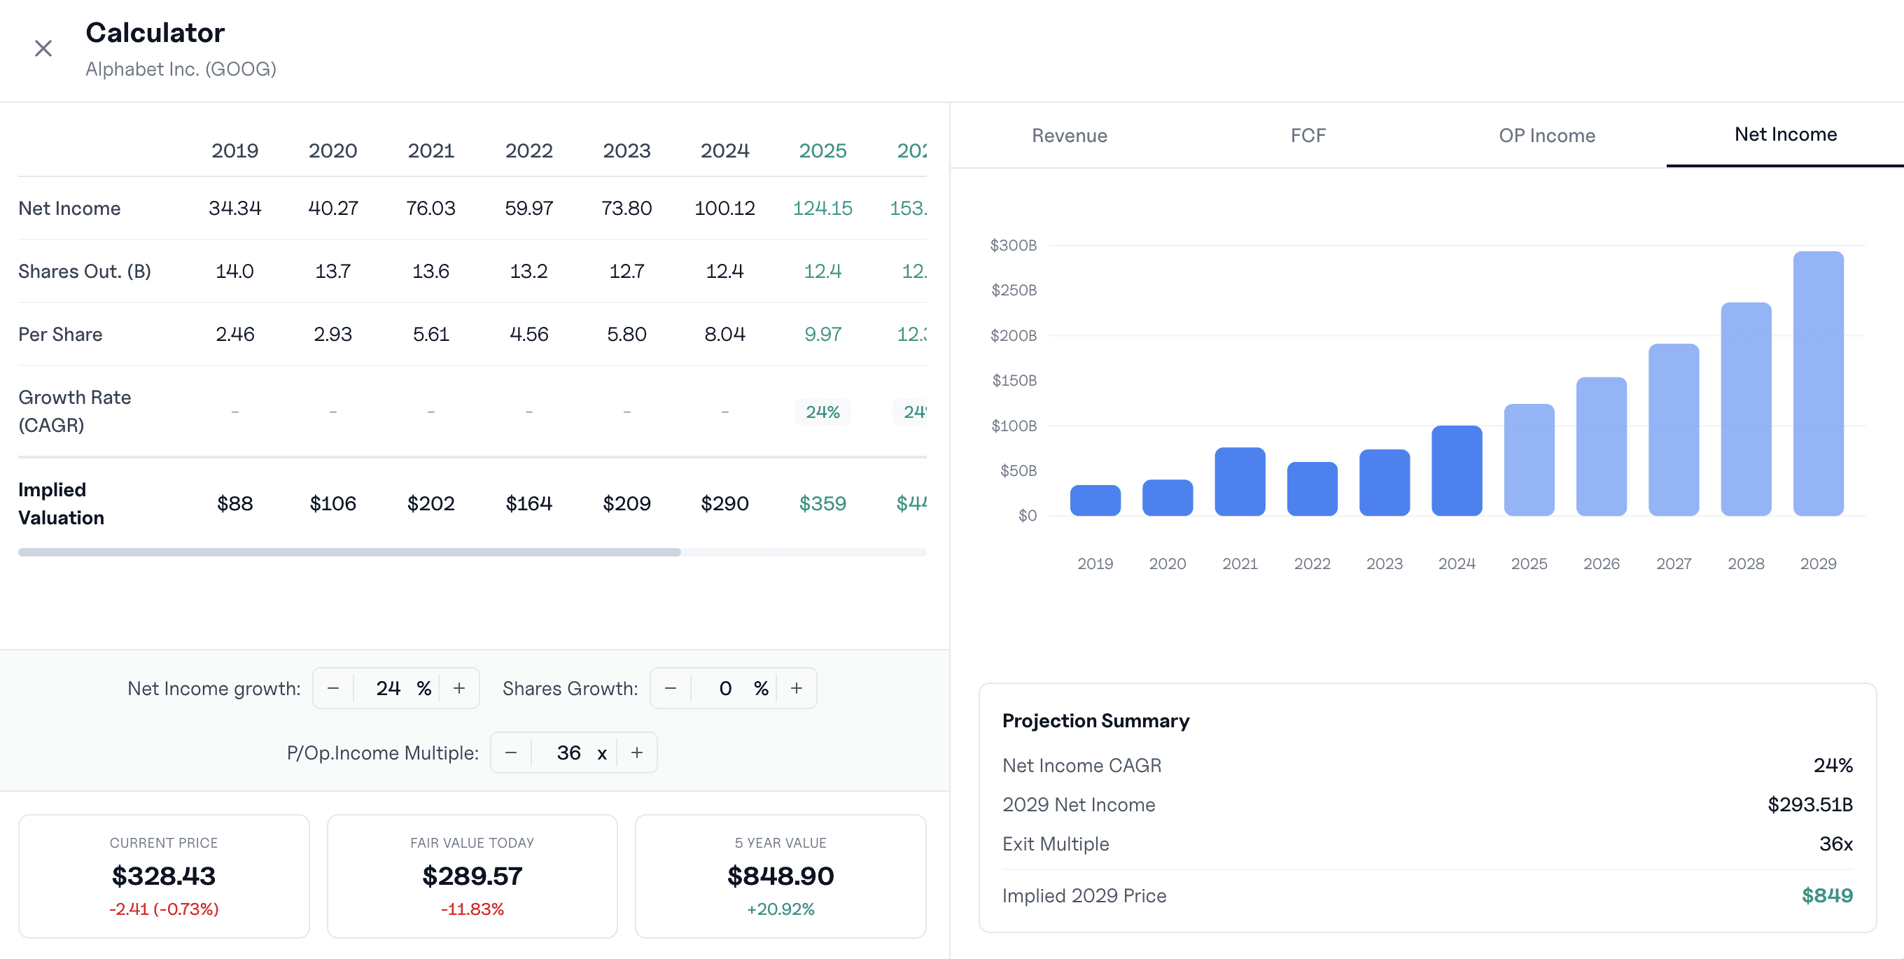Switch to the FCF tab
The image size is (1904, 959).
1308,135
